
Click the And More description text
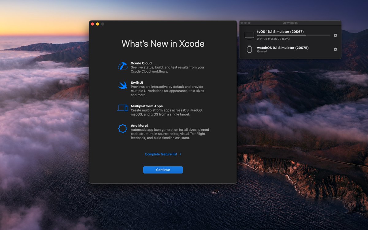point(170,134)
